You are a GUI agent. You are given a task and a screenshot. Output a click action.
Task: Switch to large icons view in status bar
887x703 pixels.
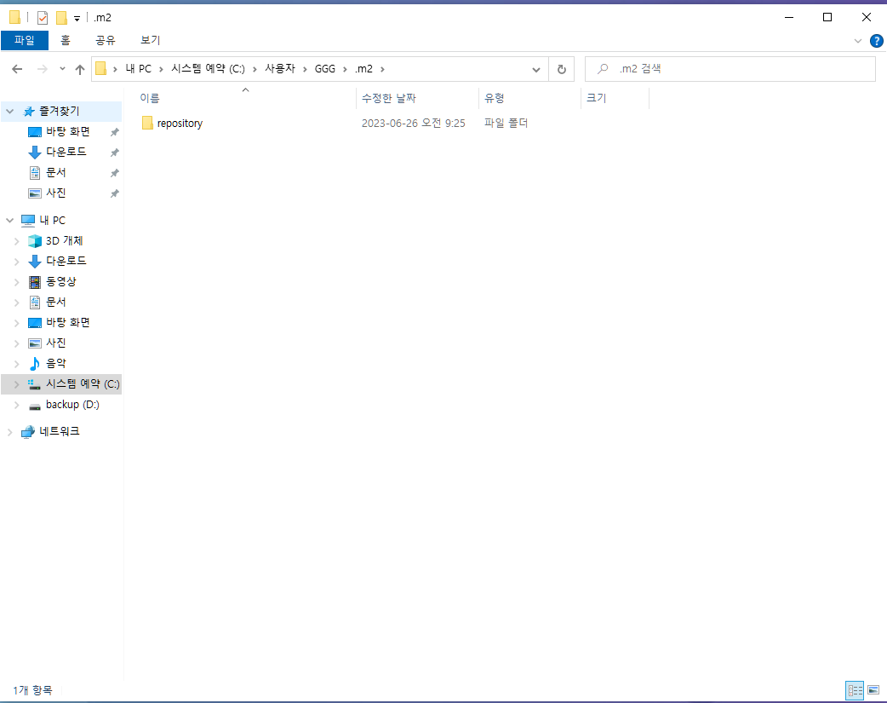pyautogui.click(x=873, y=690)
